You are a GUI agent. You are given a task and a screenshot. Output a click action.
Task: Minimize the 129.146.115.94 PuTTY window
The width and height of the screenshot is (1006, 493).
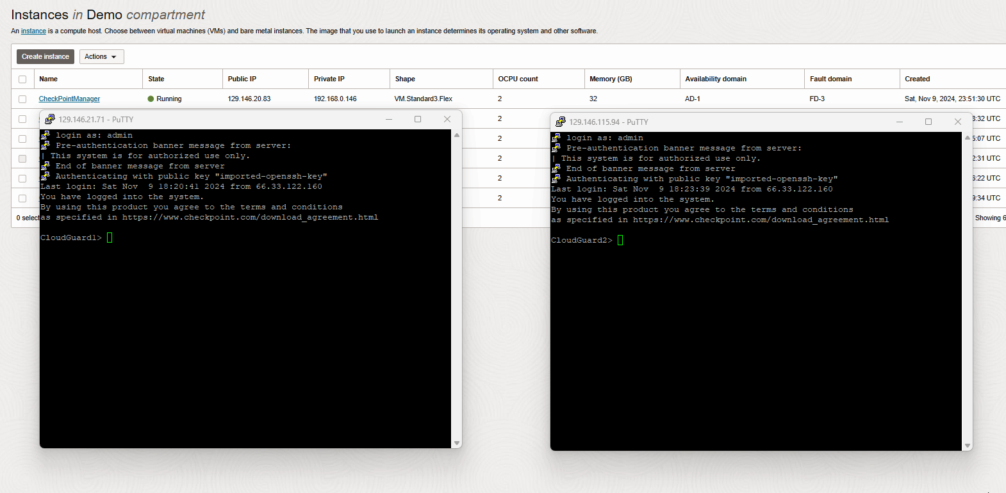[900, 122]
